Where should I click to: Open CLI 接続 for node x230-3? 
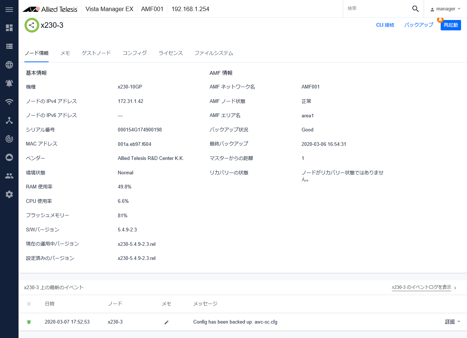pos(385,25)
